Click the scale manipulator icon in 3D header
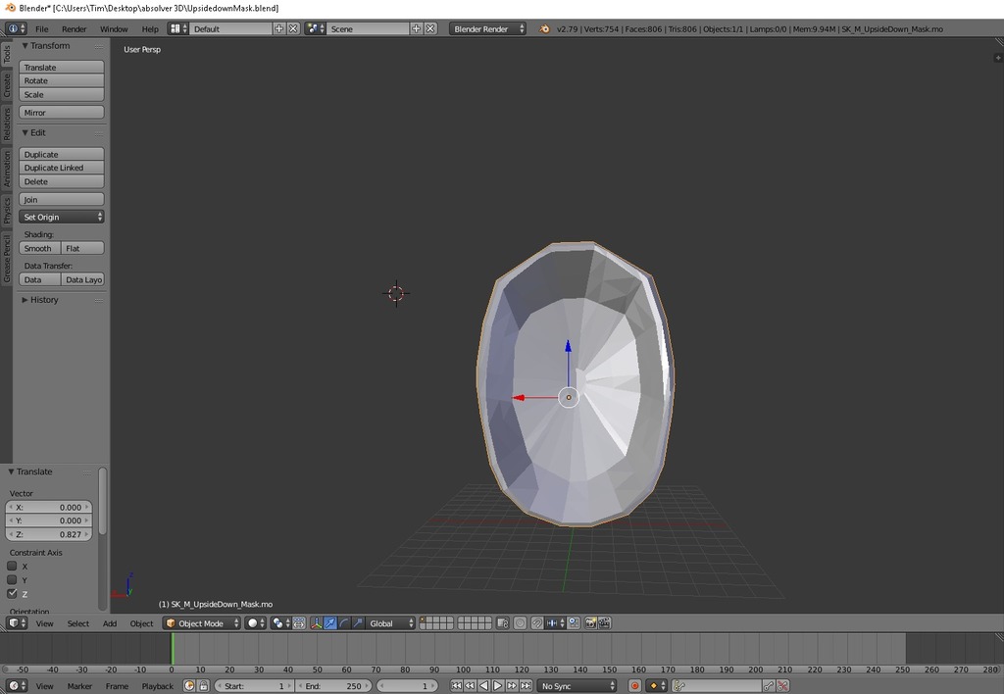This screenshot has width=1004, height=694. tap(358, 623)
